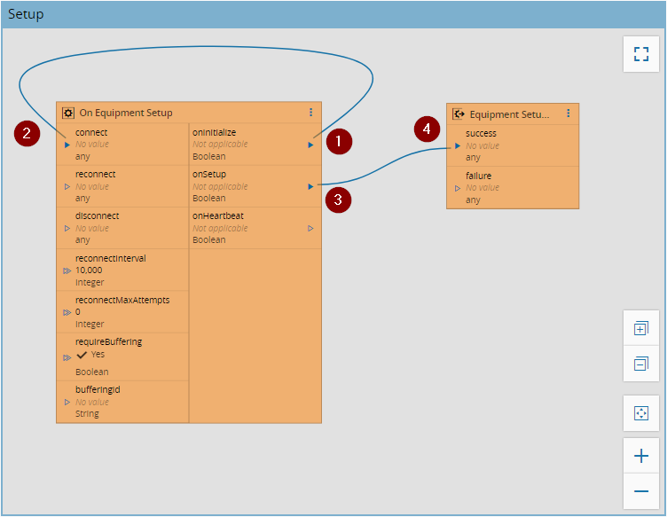Open Equipment Setup result task three-dot menu

pyautogui.click(x=569, y=114)
